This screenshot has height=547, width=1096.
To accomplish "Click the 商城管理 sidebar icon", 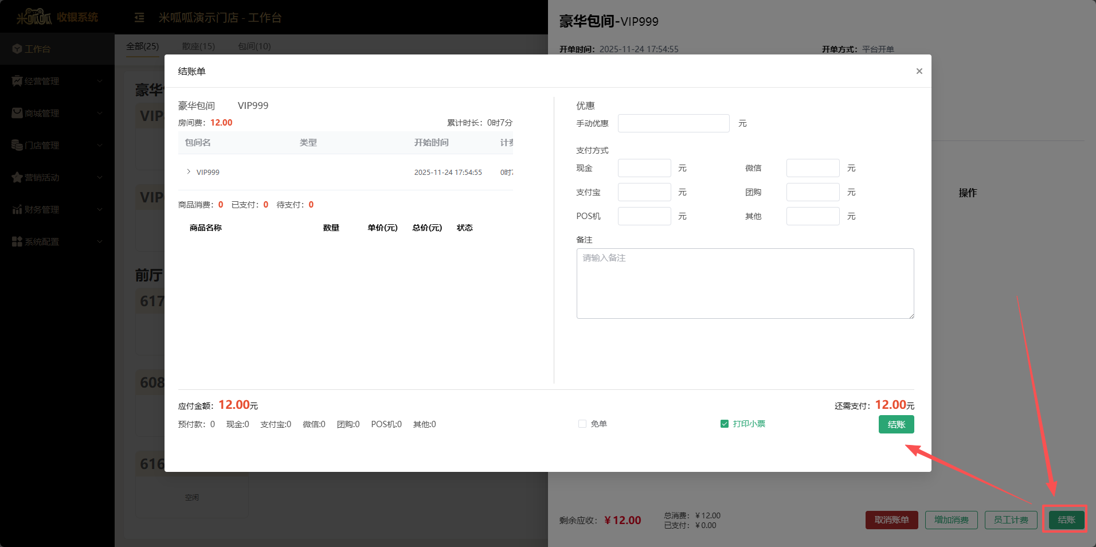I will pos(17,114).
